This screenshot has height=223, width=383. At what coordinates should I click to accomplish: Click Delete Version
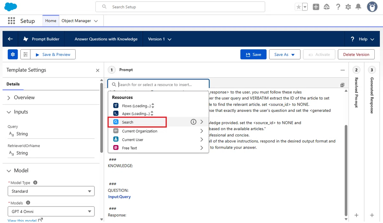(356, 54)
